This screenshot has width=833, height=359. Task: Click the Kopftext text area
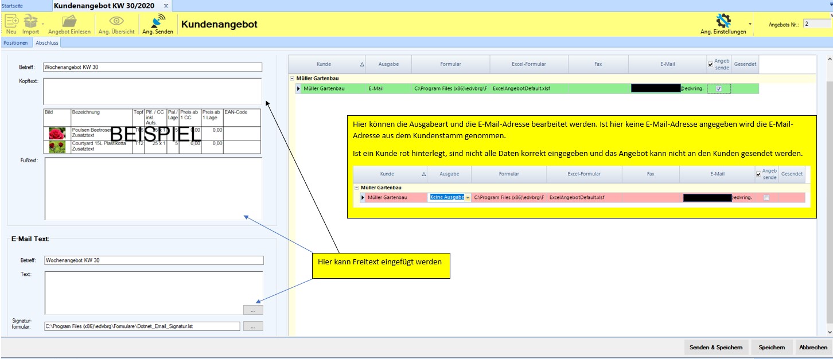(152, 91)
